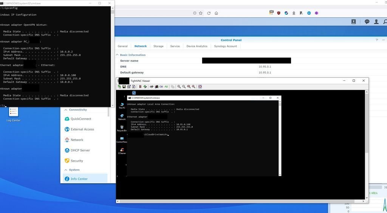Select the Network tab in Info Center
Viewport: 387px width, 213px height.
(141, 46)
